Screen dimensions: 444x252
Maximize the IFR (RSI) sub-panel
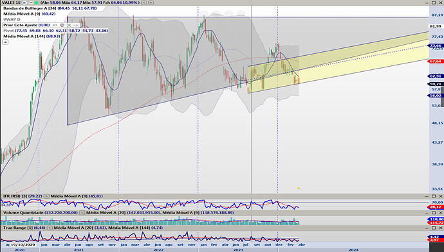[x=434, y=196]
